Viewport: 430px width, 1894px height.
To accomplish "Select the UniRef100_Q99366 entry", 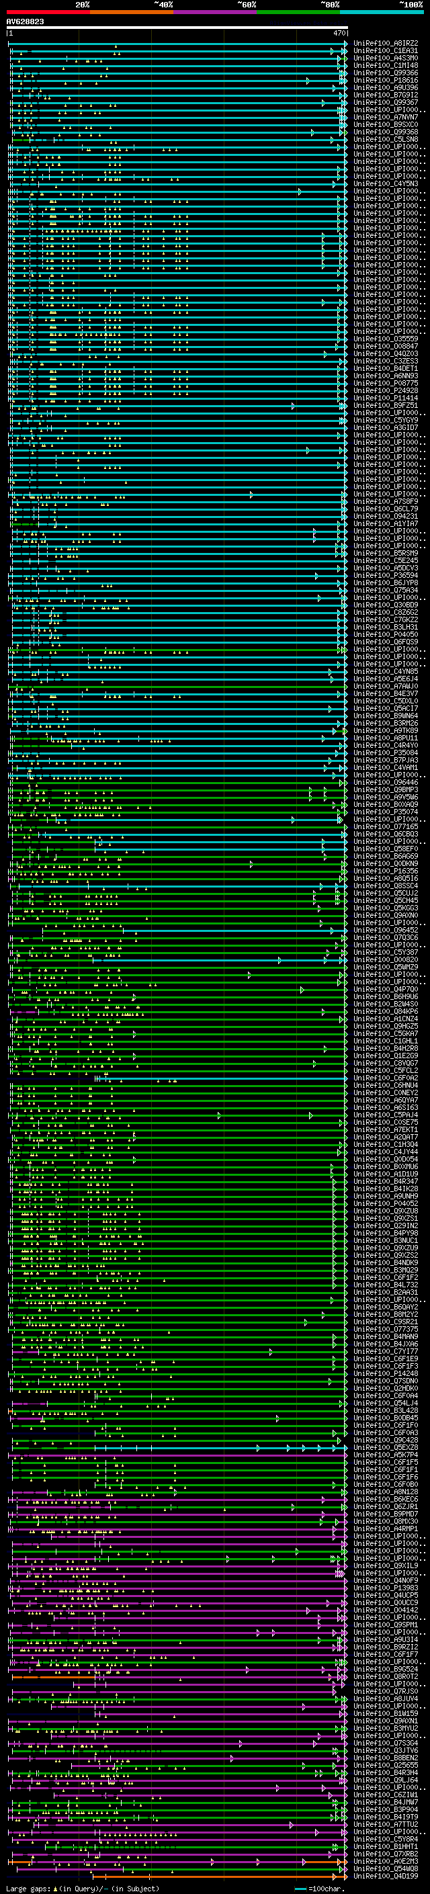I will click(386, 73).
